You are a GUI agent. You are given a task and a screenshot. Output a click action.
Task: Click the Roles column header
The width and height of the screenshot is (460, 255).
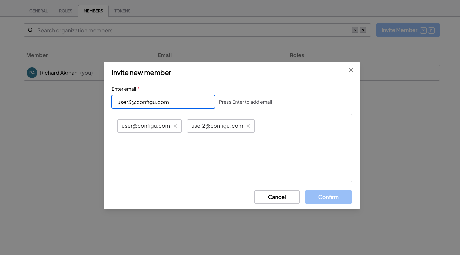[x=297, y=55]
